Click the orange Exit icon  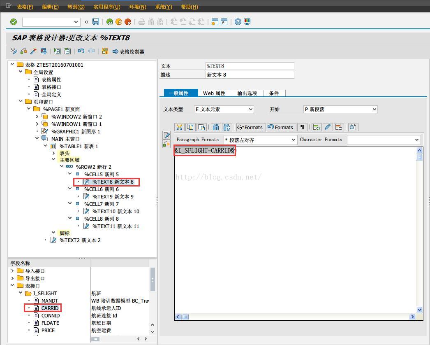click(119, 22)
